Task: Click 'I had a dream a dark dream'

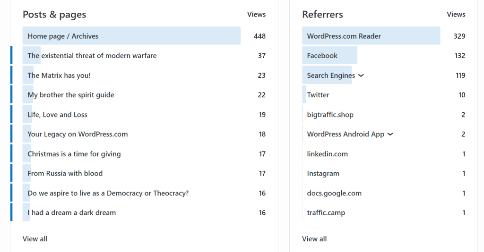Action: [x=71, y=213]
